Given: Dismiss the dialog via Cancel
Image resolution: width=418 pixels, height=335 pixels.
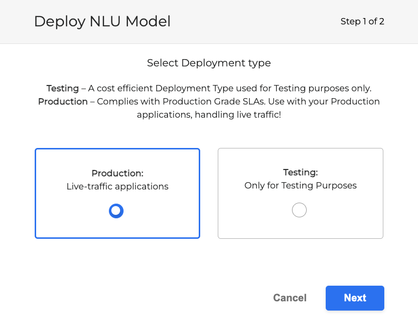Looking at the screenshot, I should point(290,298).
